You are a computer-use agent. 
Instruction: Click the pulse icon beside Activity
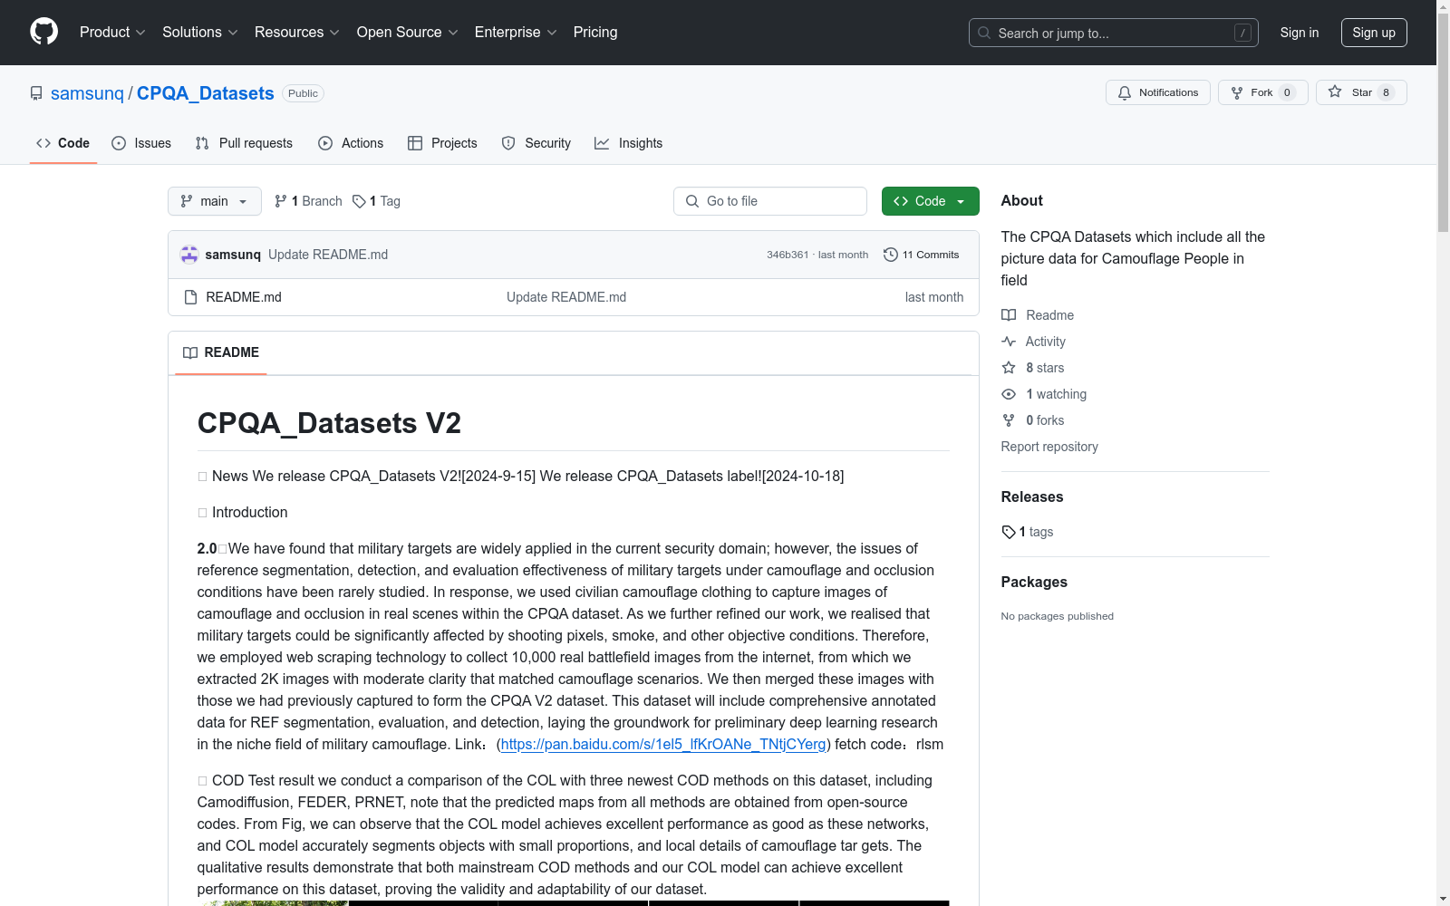tap(1009, 342)
